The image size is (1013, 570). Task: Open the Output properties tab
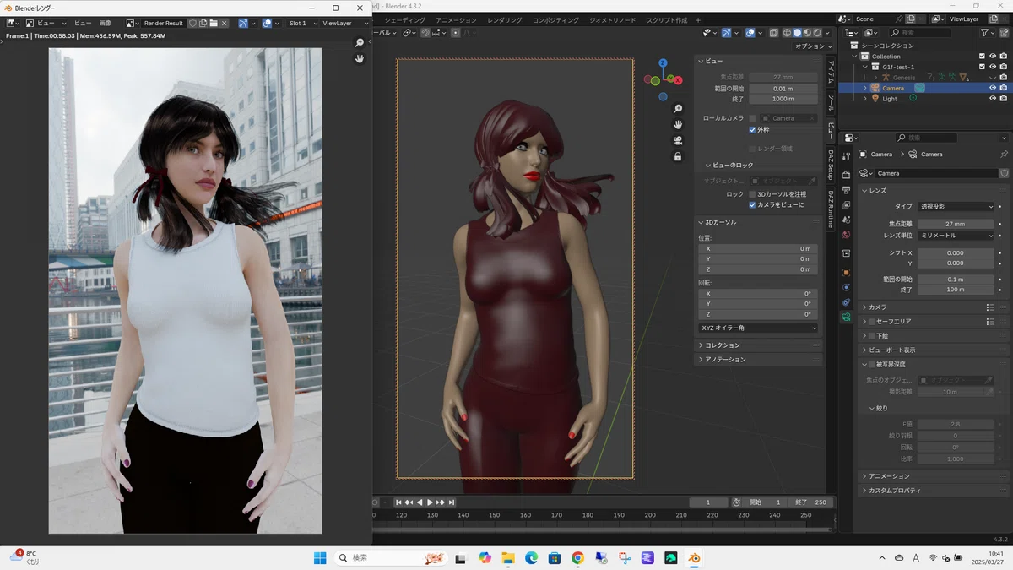[846, 190]
